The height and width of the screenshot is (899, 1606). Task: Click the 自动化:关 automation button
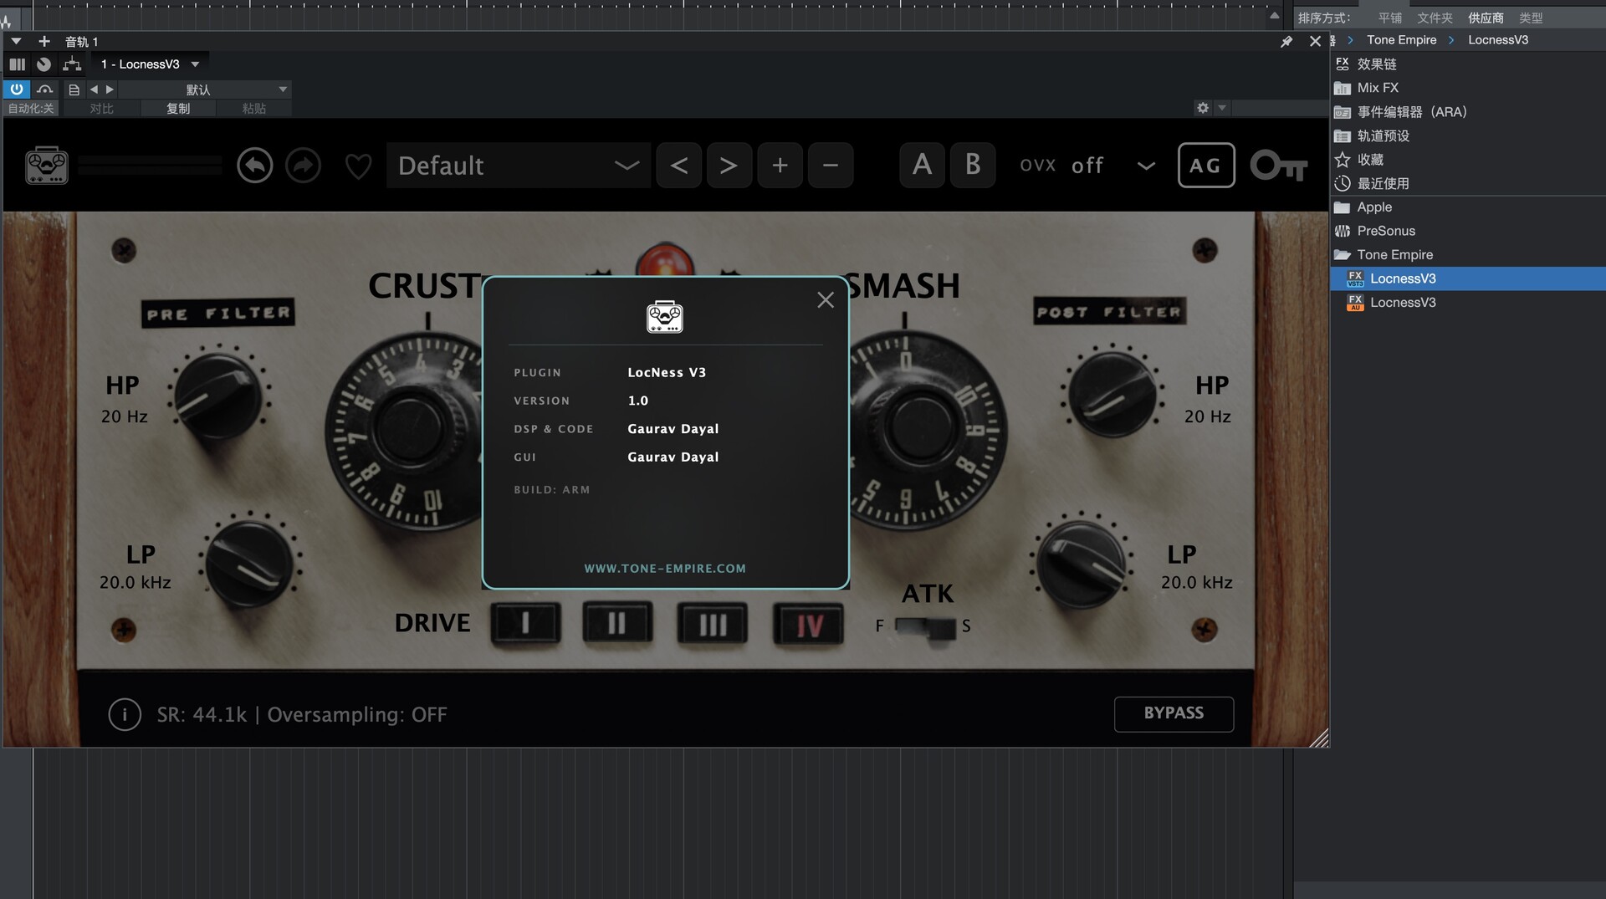click(31, 109)
